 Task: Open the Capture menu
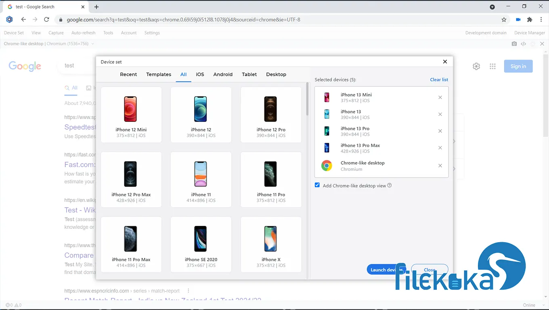(56, 33)
